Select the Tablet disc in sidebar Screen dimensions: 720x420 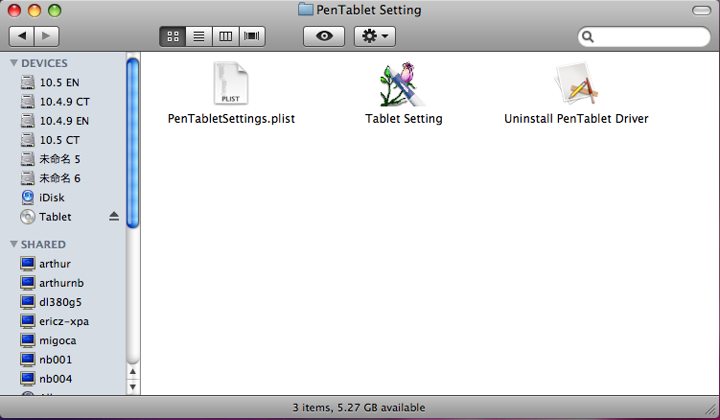tap(55, 217)
